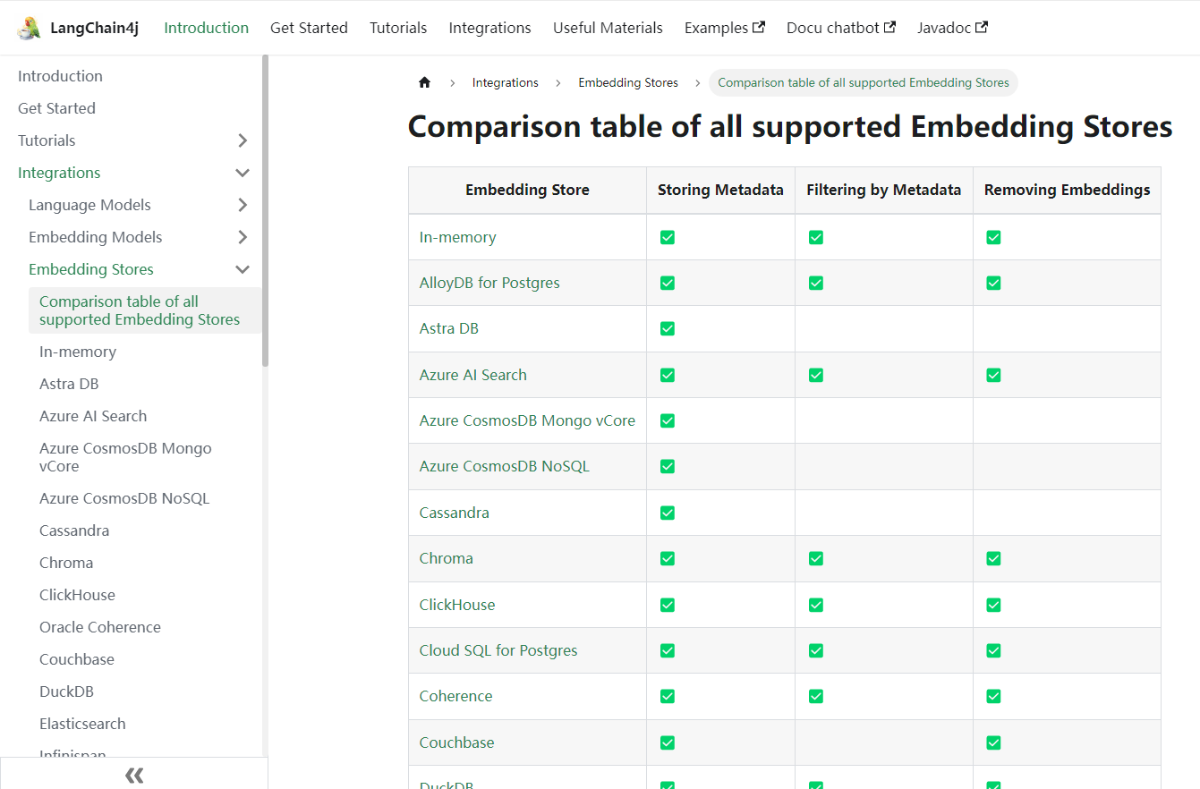The width and height of the screenshot is (1200, 789).
Task: Click the Examples external-link icon
Action: [x=759, y=27]
